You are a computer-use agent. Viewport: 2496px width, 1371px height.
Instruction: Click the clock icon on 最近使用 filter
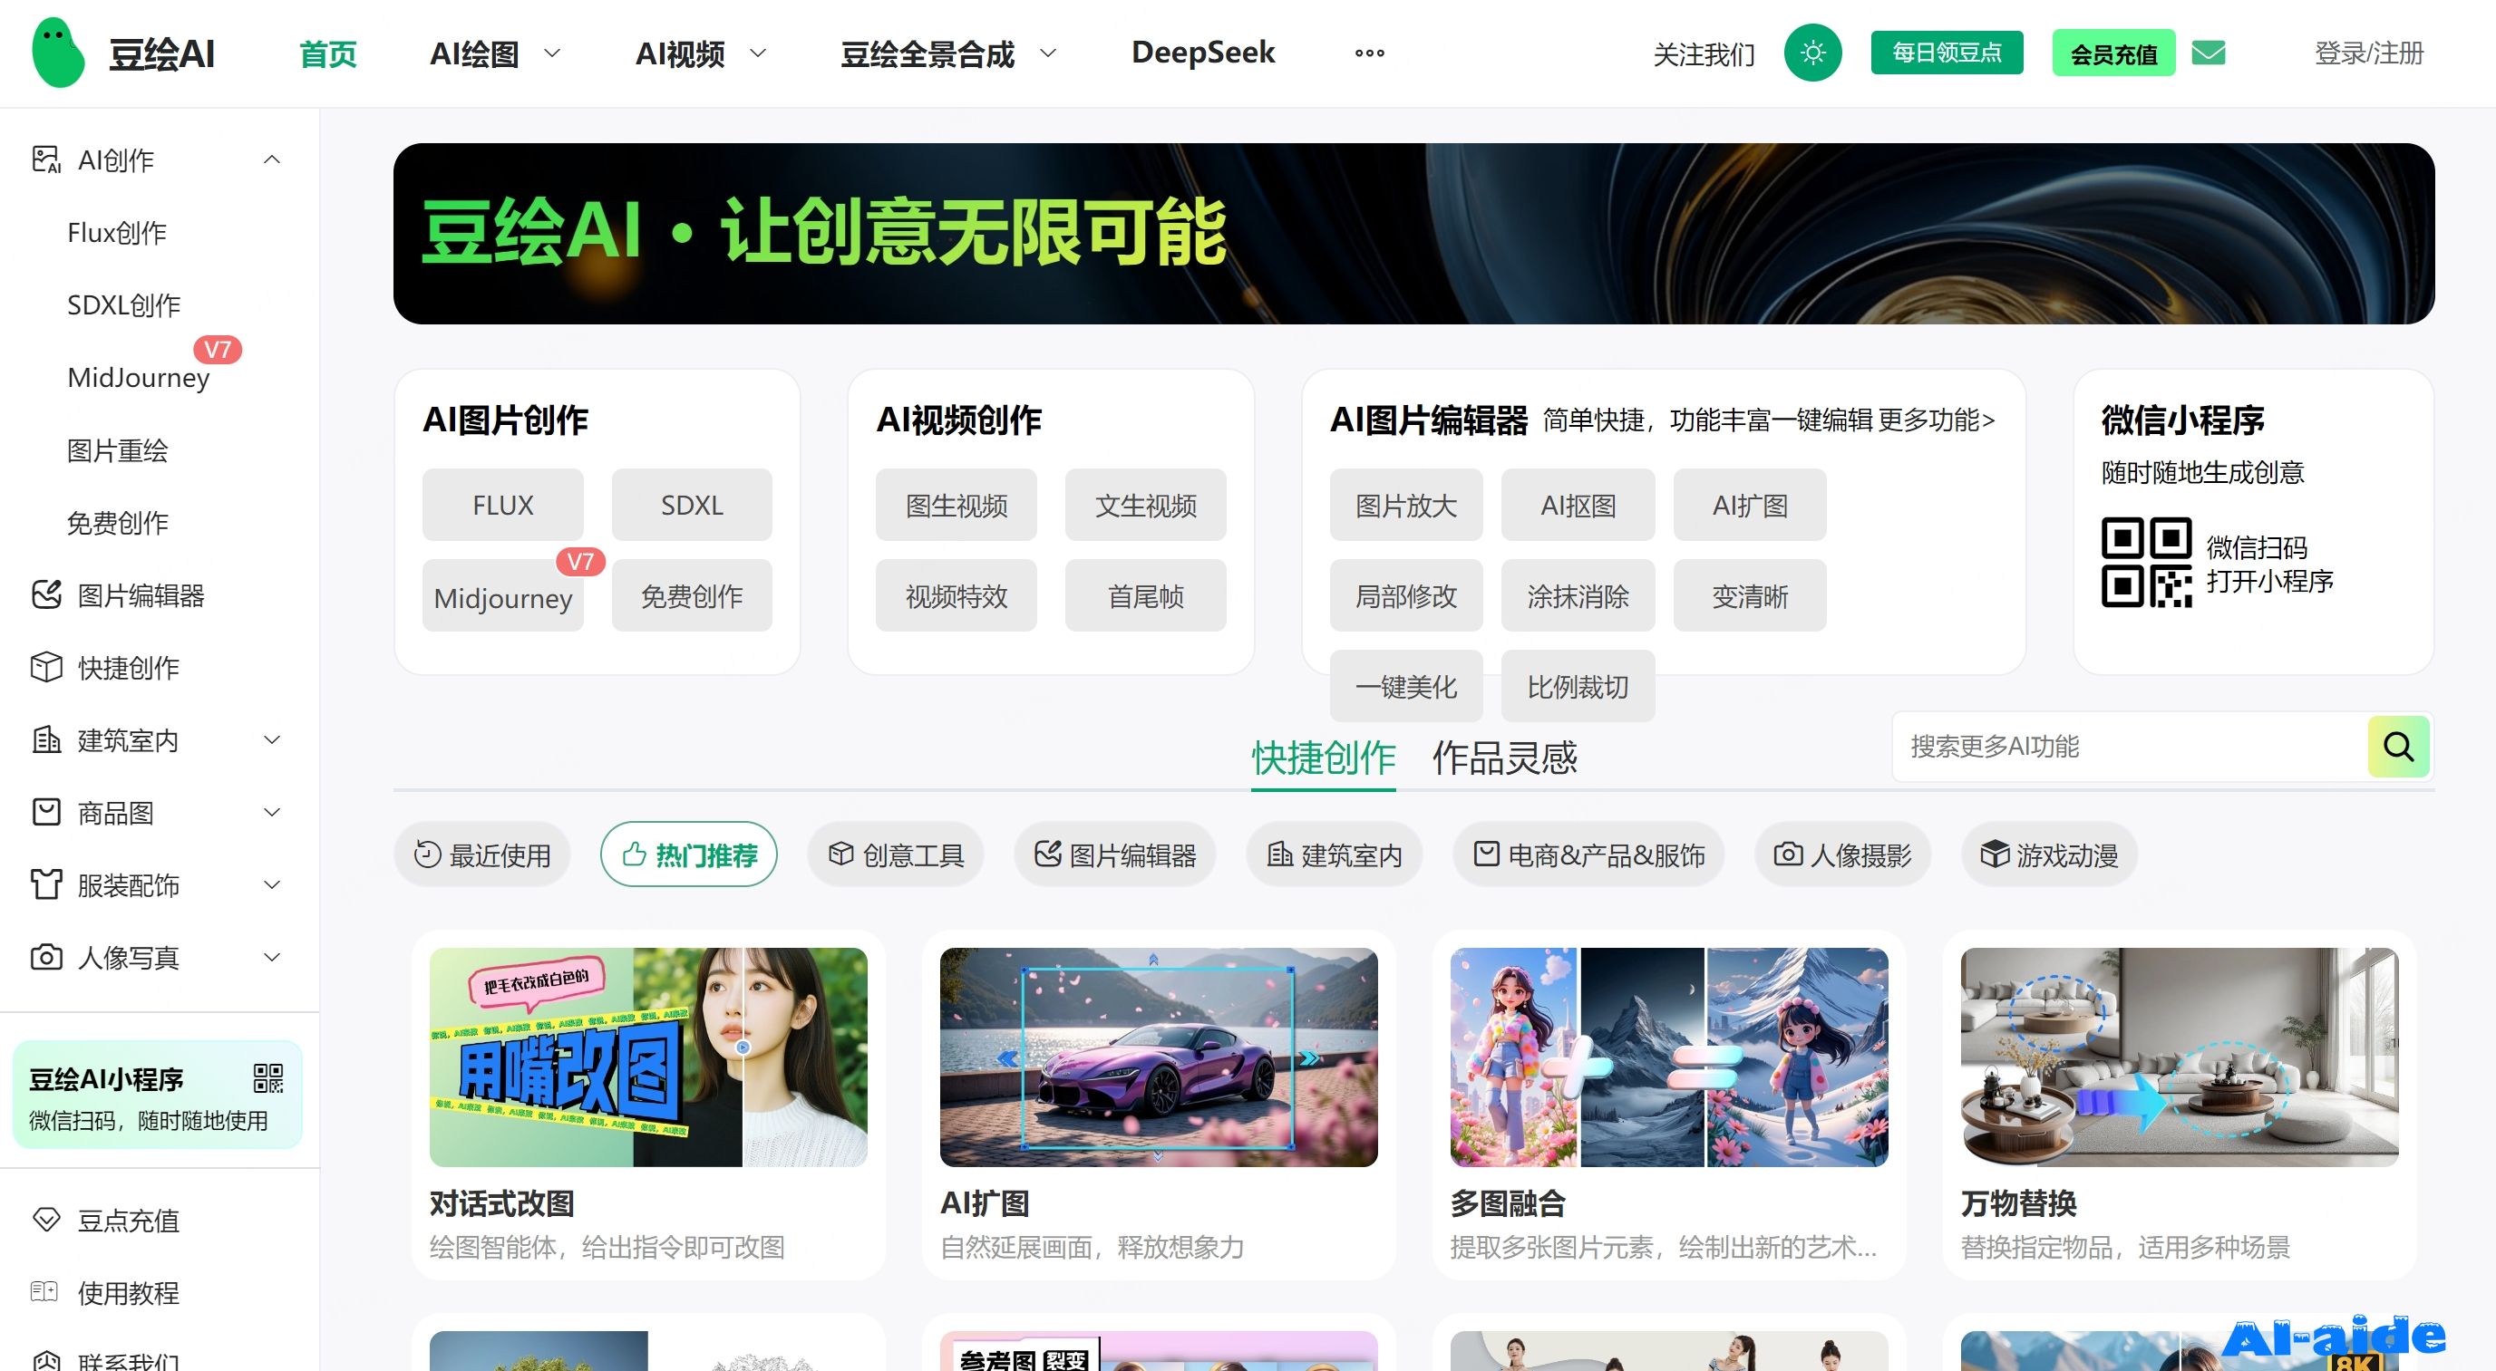(427, 854)
